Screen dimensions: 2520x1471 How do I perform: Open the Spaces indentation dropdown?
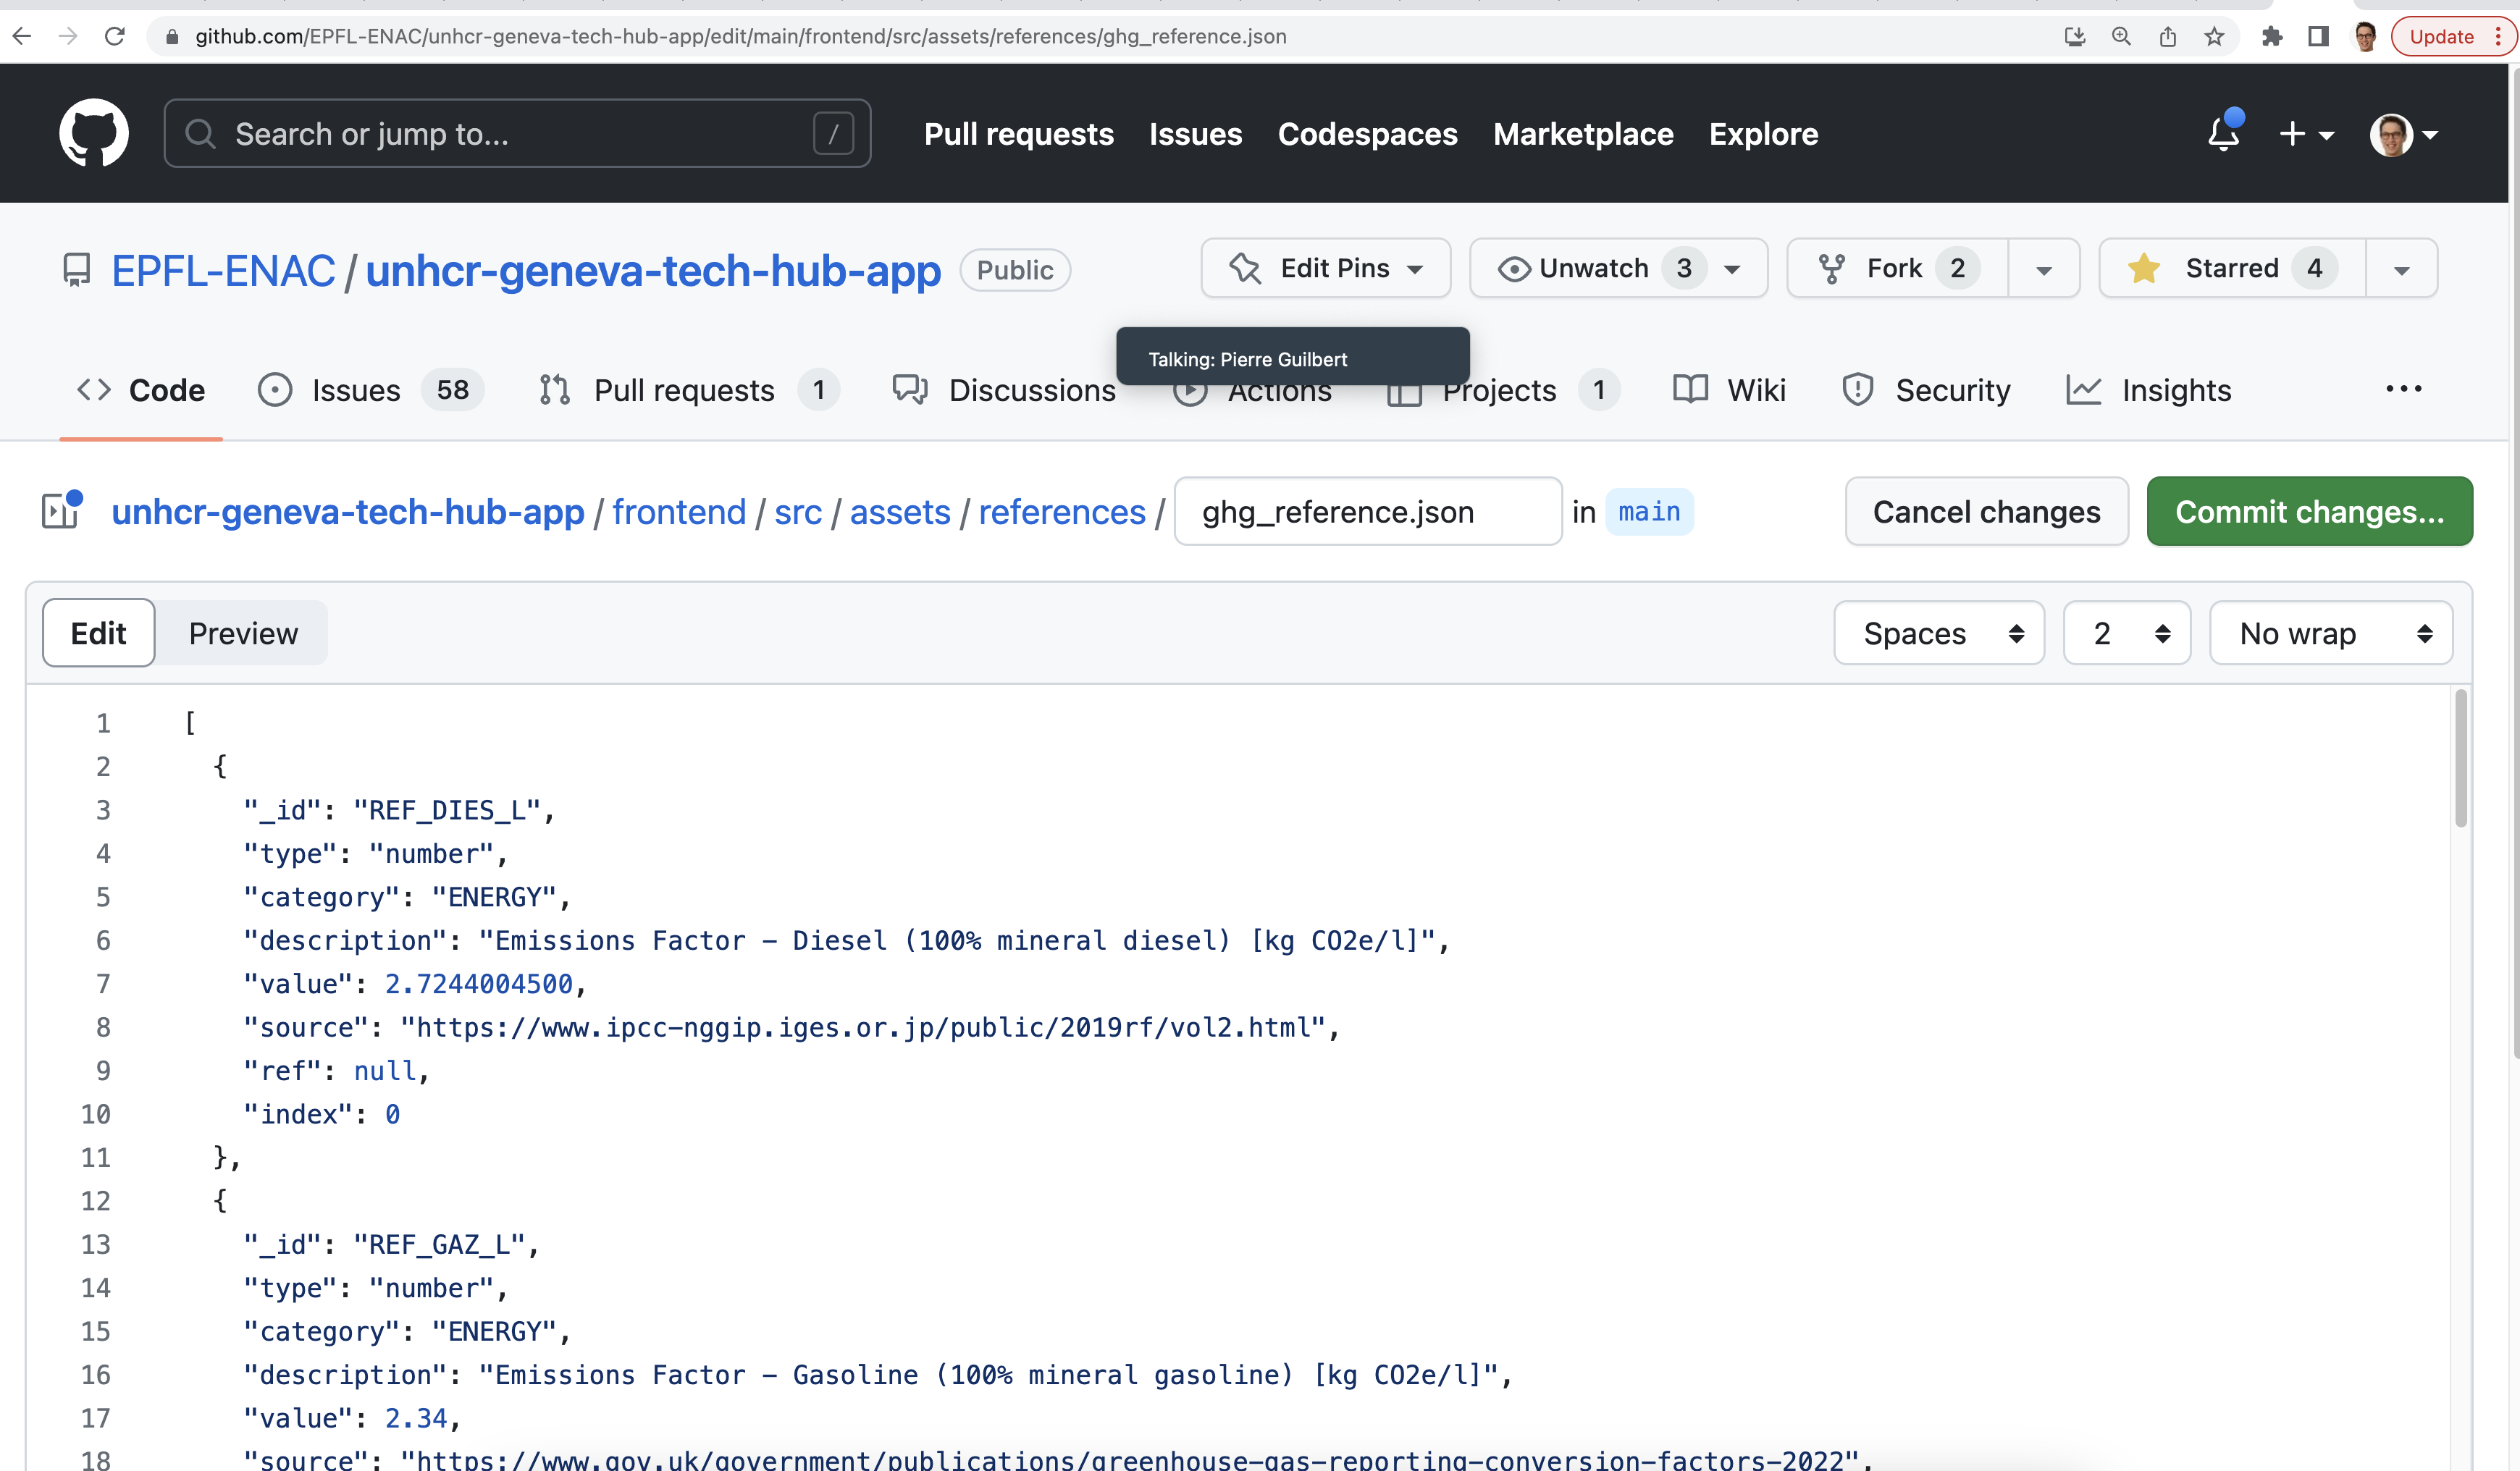[x=1938, y=632]
